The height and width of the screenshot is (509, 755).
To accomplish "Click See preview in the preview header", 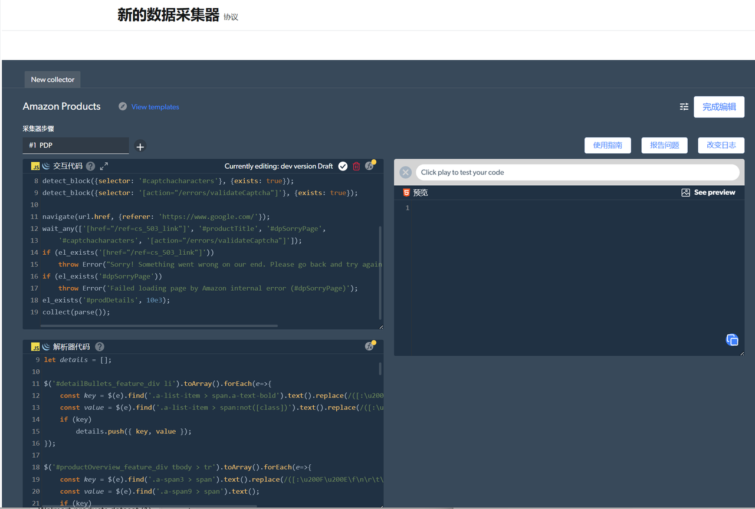I will click(x=714, y=192).
